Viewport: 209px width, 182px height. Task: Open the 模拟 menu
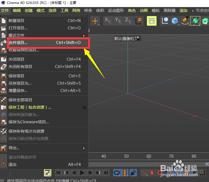[x=156, y=10]
